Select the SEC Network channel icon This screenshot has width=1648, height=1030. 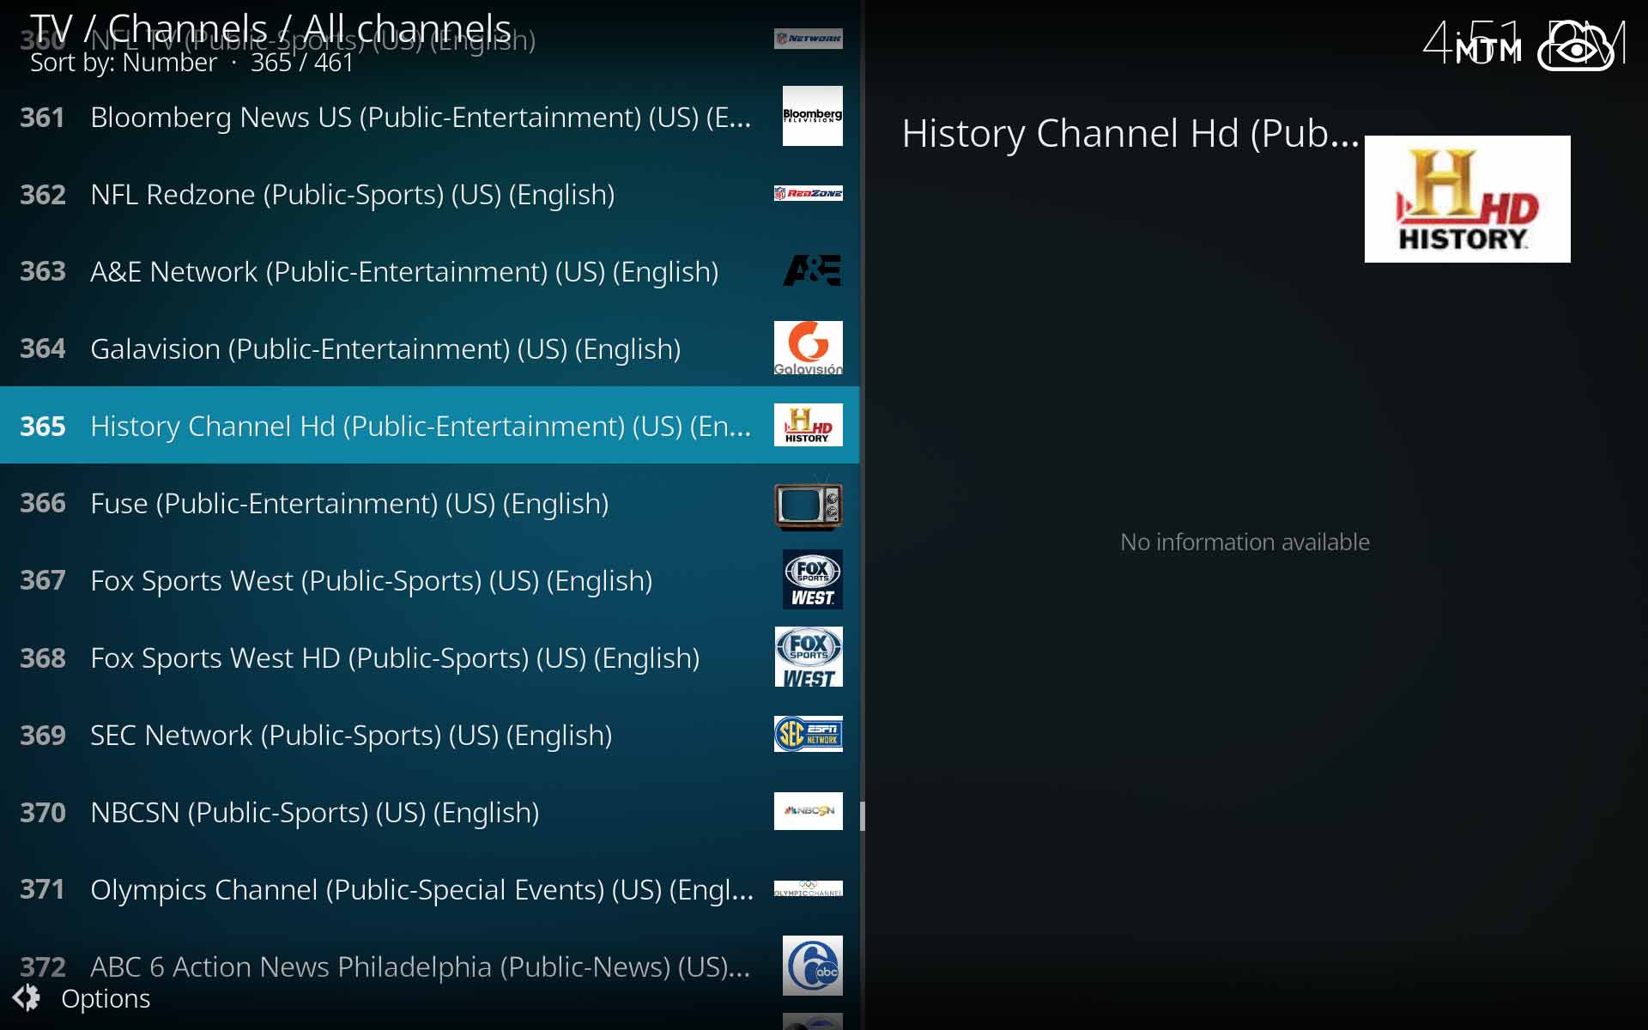click(807, 733)
